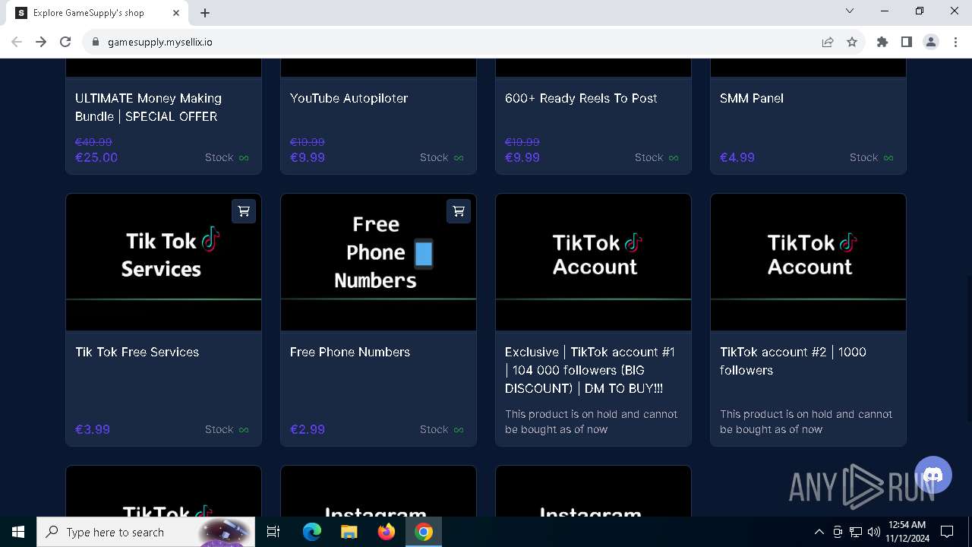
Task: Click the €2.99 price
Action: [308, 429]
